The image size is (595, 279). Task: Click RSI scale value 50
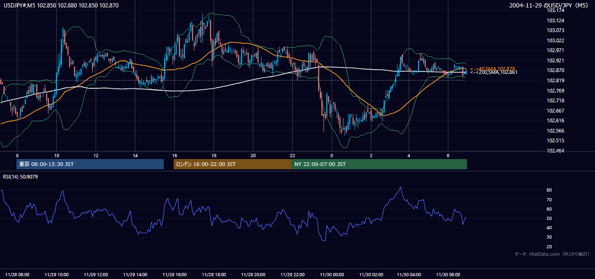pyautogui.click(x=549, y=218)
